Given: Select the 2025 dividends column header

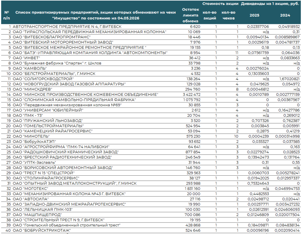Looking at the screenshot, I should 254,15.
